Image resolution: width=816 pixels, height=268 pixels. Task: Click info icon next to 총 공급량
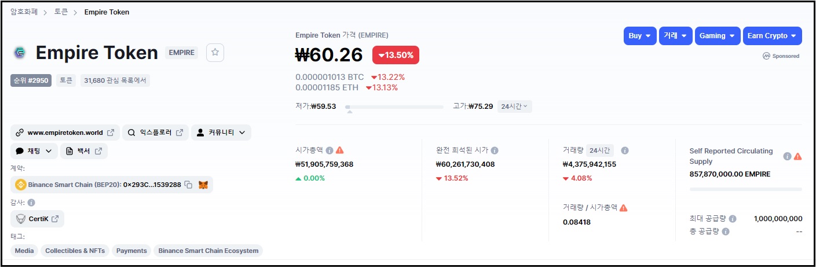point(726,231)
